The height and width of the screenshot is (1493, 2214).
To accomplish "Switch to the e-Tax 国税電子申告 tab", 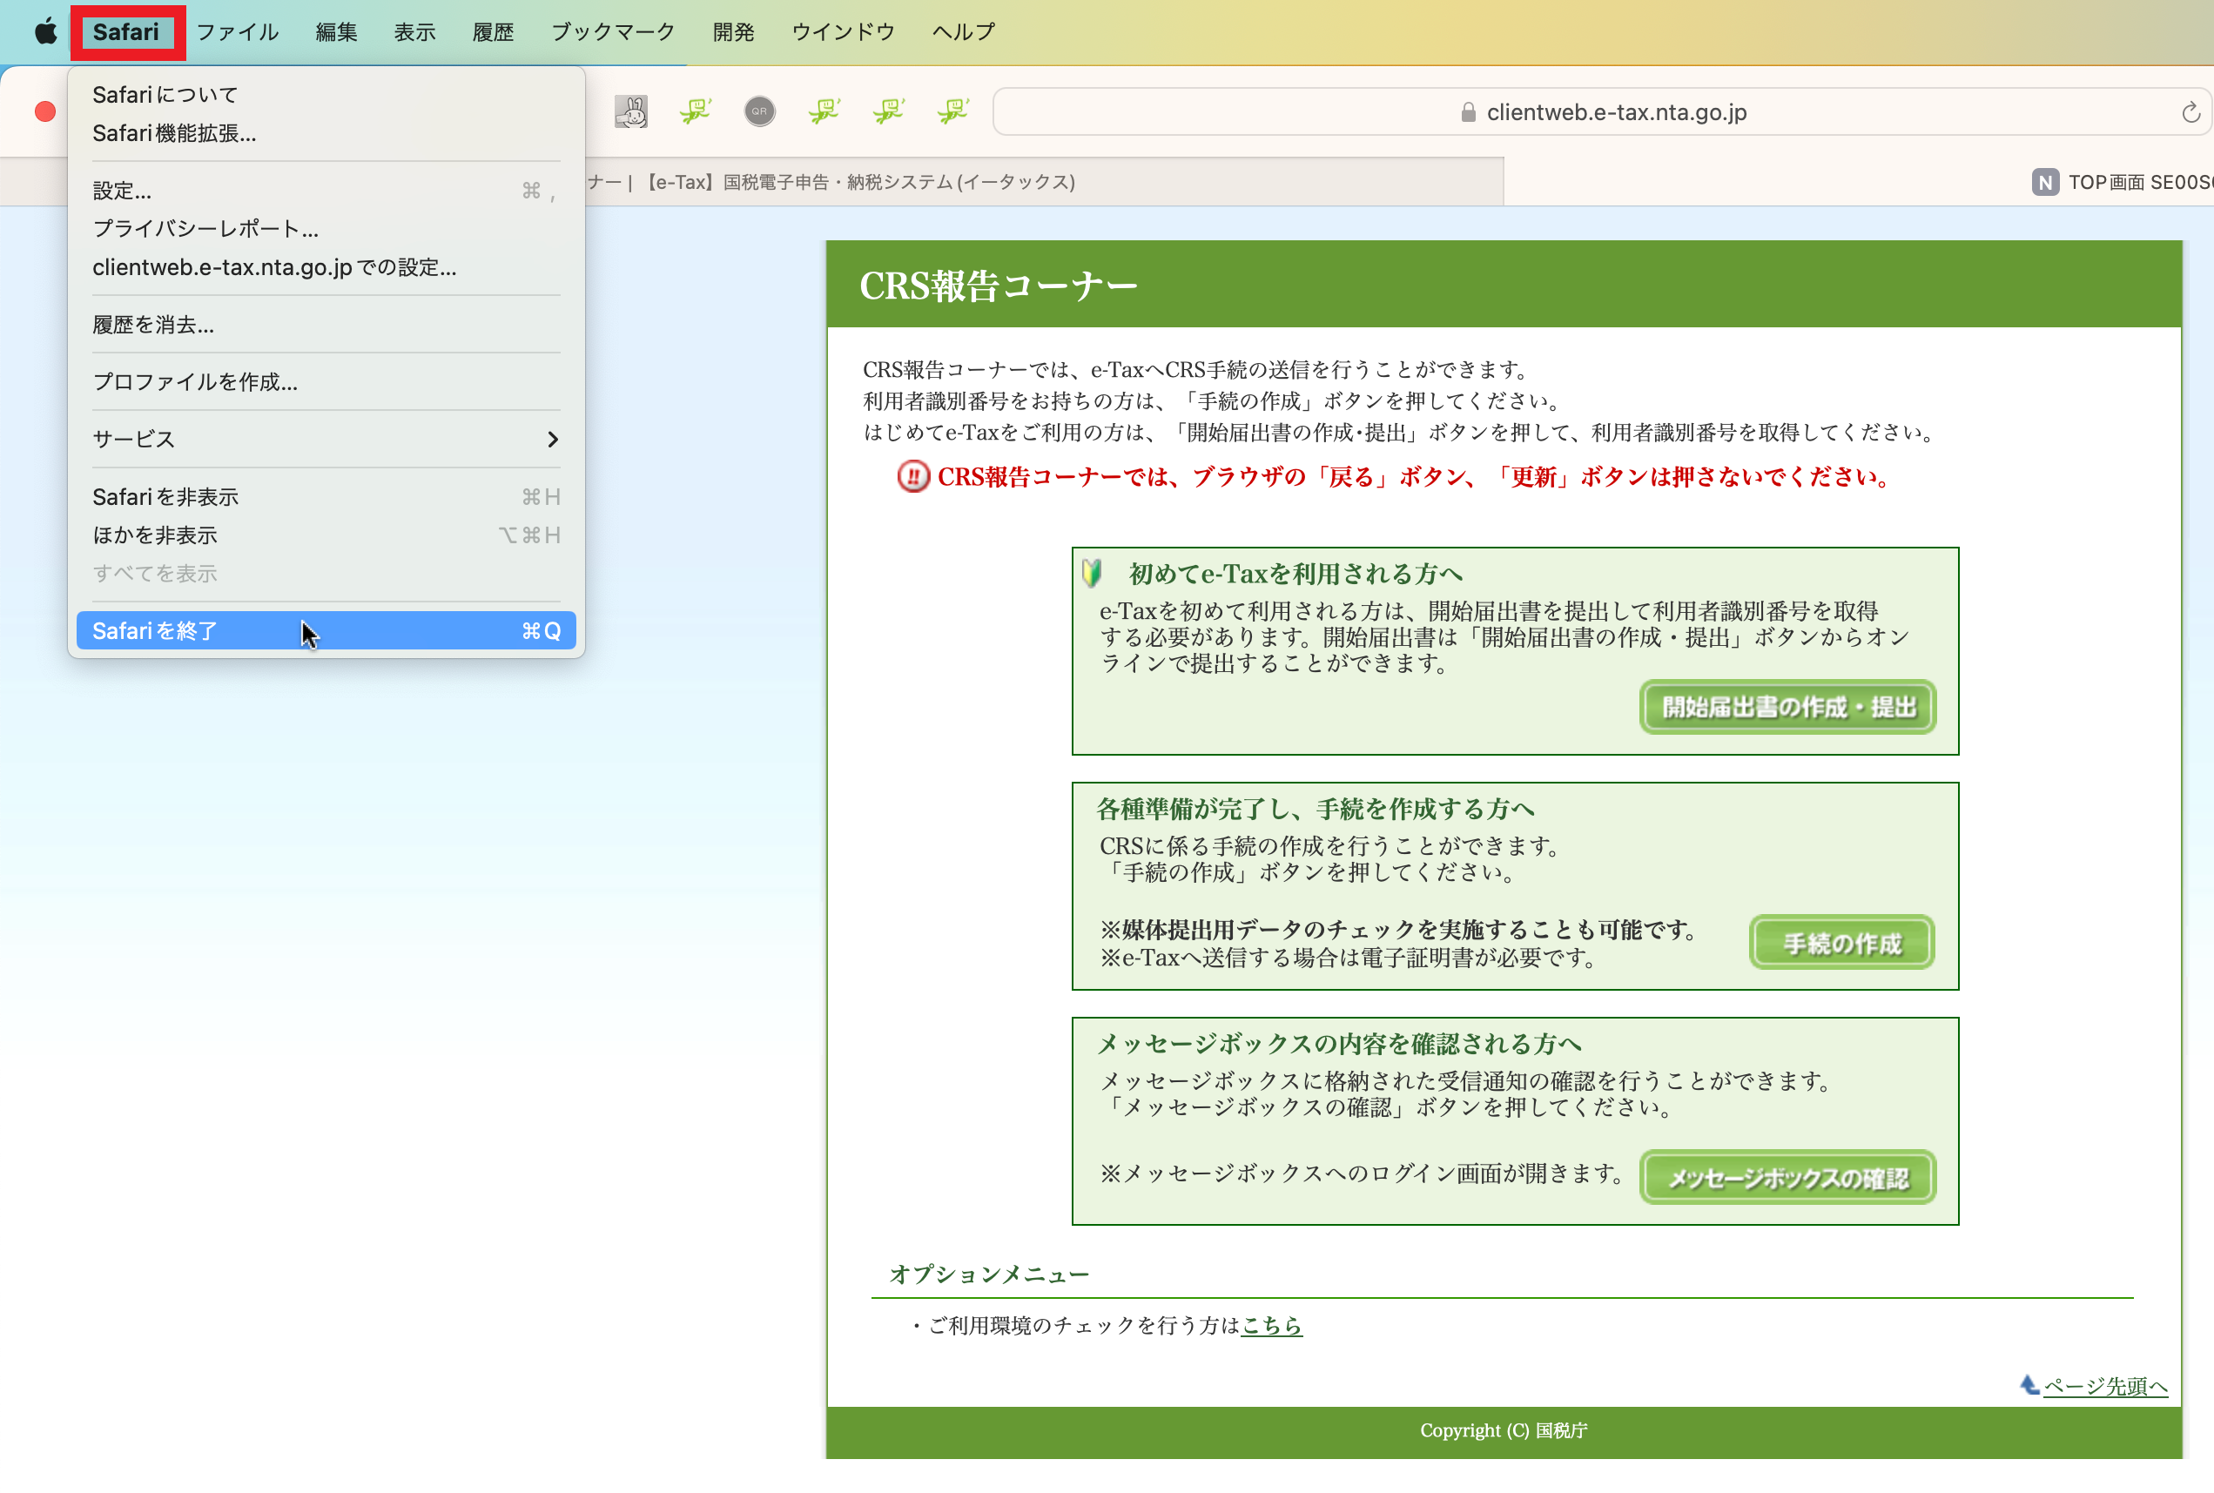I will [x=1043, y=182].
